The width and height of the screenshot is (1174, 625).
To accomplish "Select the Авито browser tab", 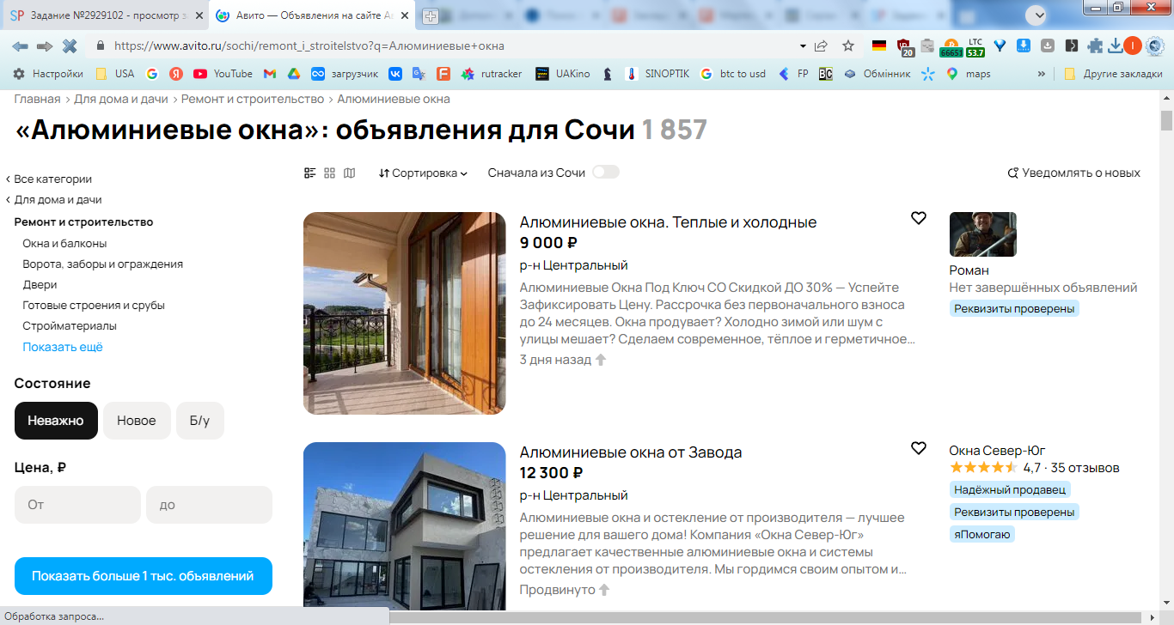I will coord(312,15).
